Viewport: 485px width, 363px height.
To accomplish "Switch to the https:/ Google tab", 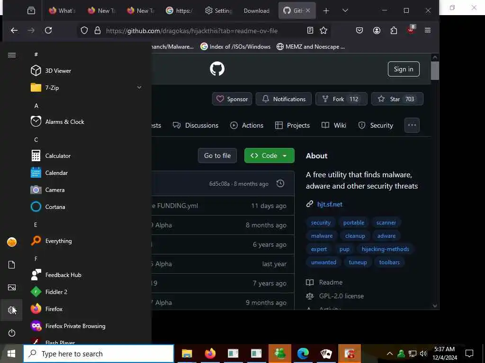I will [179, 10].
